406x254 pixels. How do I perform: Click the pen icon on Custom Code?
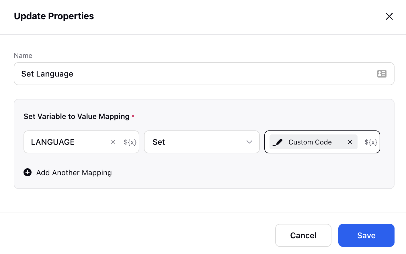click(278, 142)
